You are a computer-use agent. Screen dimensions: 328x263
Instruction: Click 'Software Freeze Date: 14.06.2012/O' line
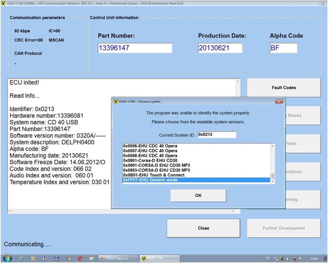[57, 162]
